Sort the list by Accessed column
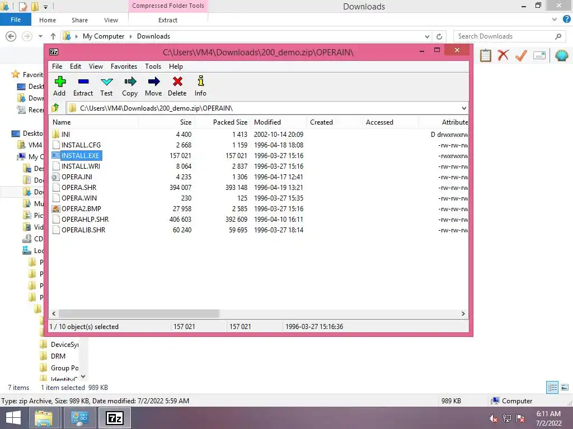573x429 pixels. pos(390,122)
